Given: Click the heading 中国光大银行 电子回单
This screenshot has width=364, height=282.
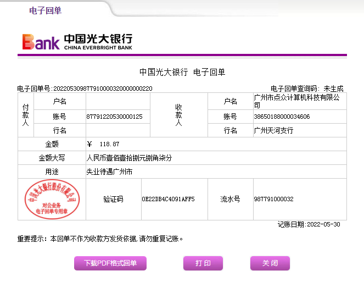Looking at the screenshot, I should click(x=182, y=72).
